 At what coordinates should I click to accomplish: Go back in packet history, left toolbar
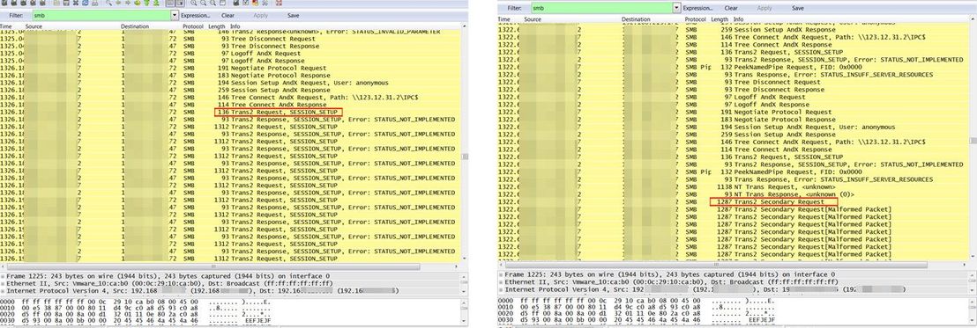[x=118, y=3]
